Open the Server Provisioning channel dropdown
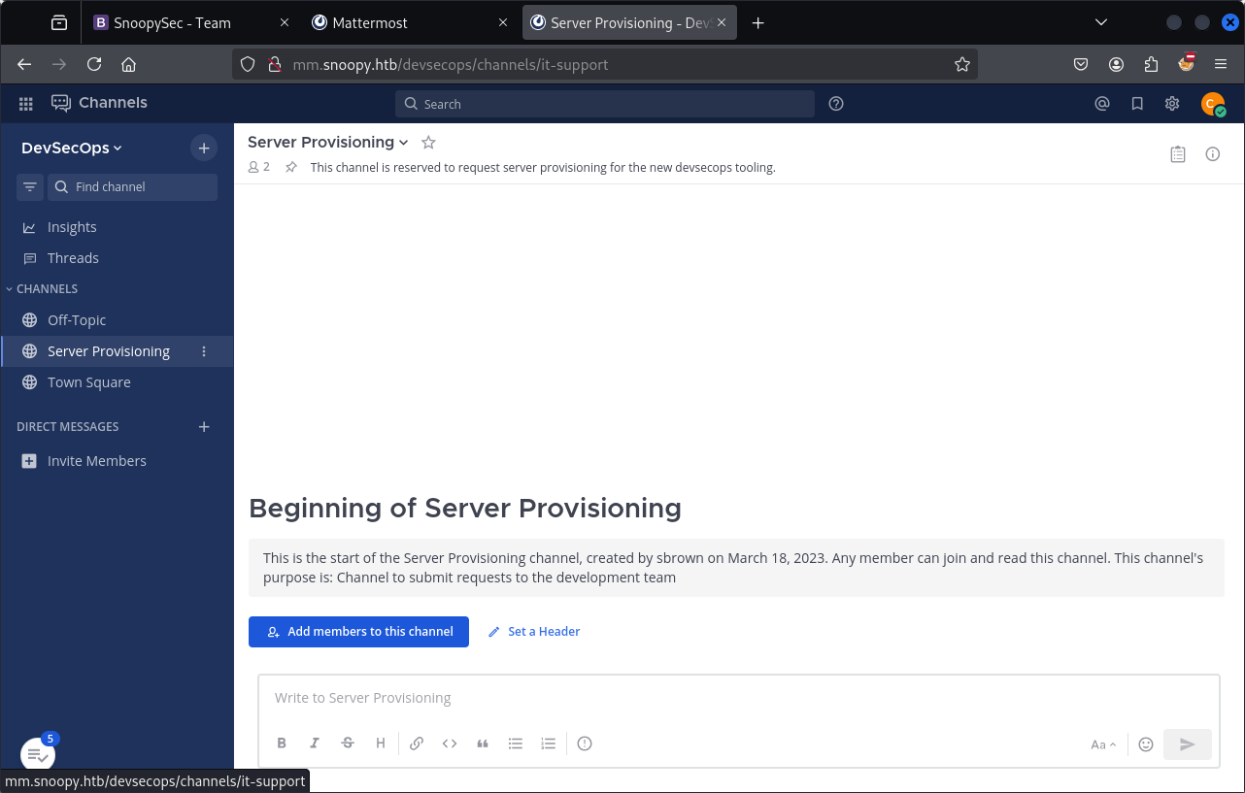 tap(328, 143)
